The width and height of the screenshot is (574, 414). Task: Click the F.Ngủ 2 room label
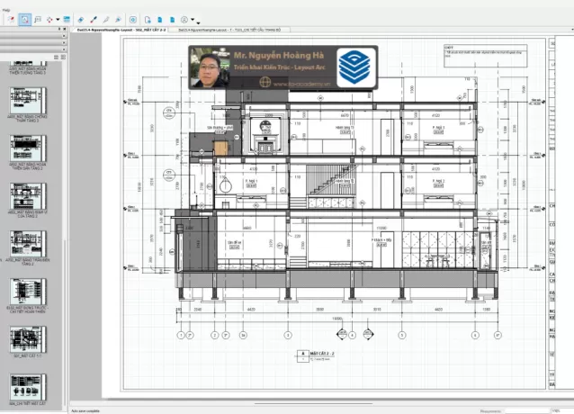[x=438, y=181]
